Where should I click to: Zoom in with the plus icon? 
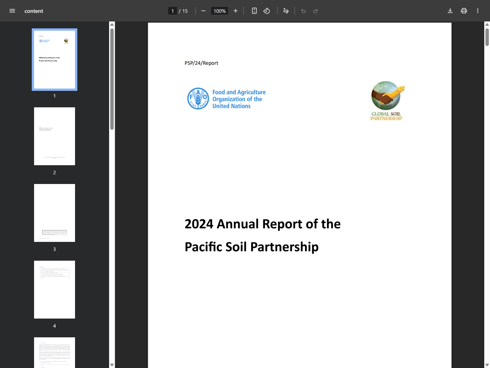[x=235, y=11]
